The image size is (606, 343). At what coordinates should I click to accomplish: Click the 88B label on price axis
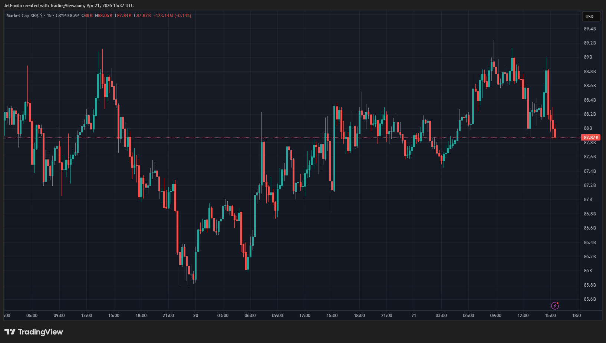[x=588, y=128]
